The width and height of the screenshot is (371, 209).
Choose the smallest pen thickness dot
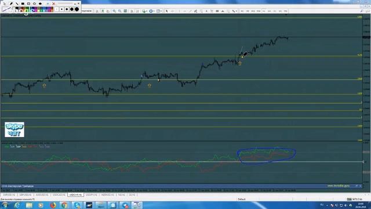click(x=57, y=9)
